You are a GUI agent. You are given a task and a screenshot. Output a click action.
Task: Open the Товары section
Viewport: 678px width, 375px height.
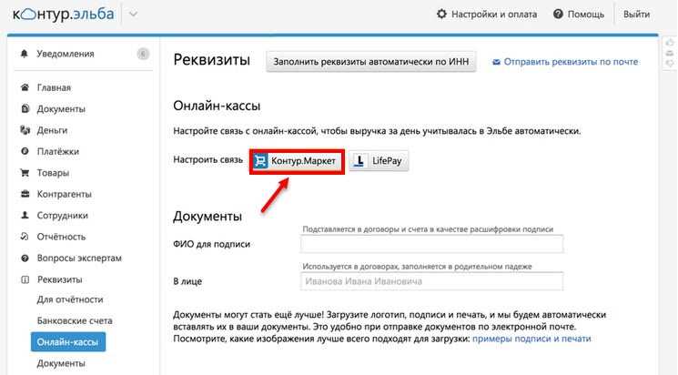pos(53,173)
